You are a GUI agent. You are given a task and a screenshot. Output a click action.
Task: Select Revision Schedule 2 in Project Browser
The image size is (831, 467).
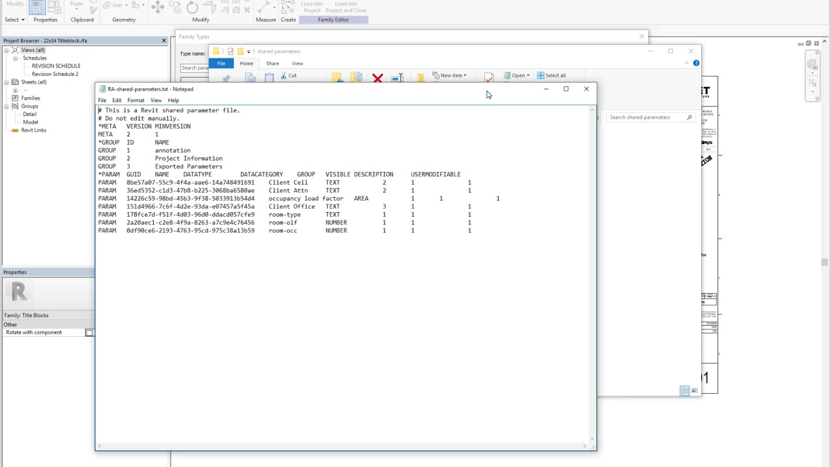(55, 74)
